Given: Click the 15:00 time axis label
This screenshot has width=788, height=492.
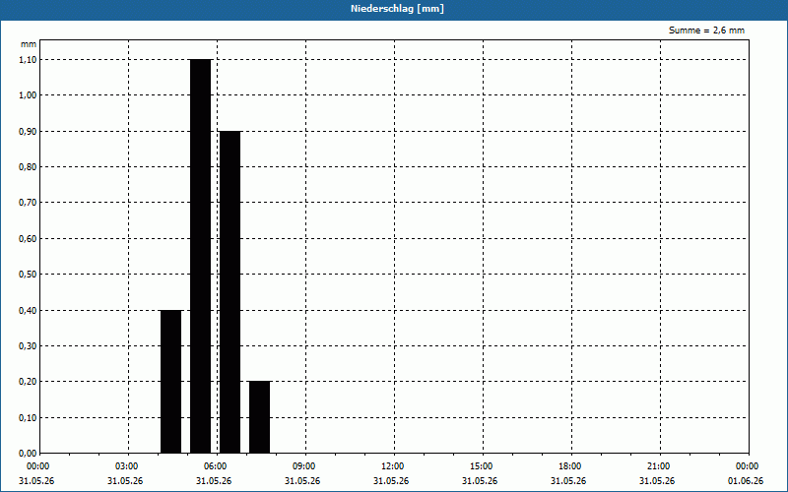Looking at the screenshot, I should point(481,466).
